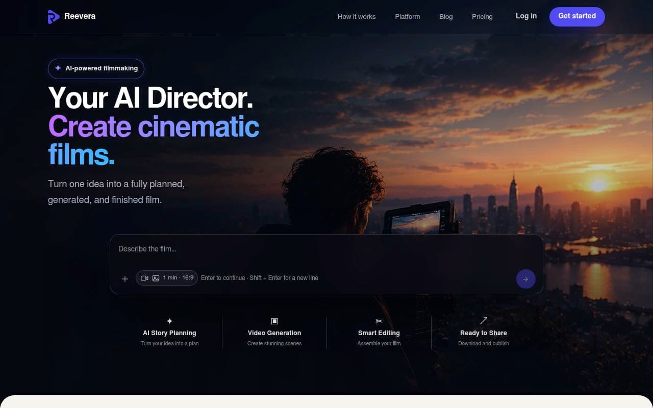Click the scissors icon above Smart Editing
Image resolution: width=653 pixels, height=408 pixels.
click(x=379, y=321)
